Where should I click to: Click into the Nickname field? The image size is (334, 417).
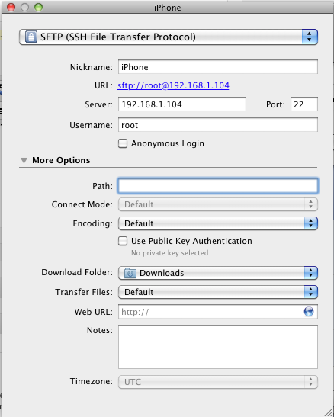pyautogui.click(x=218, y=67)
